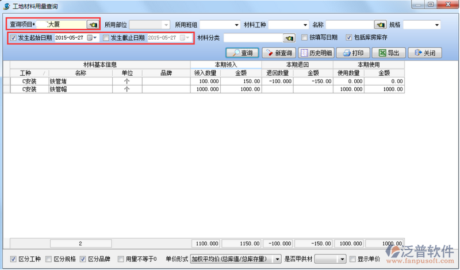Click the 新查询 button
The height and width of the screenshot is (270, 460).
(x=277, y=53)
